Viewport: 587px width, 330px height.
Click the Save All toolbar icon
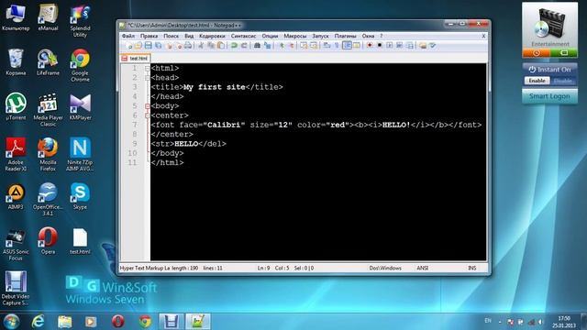point(159,46)
